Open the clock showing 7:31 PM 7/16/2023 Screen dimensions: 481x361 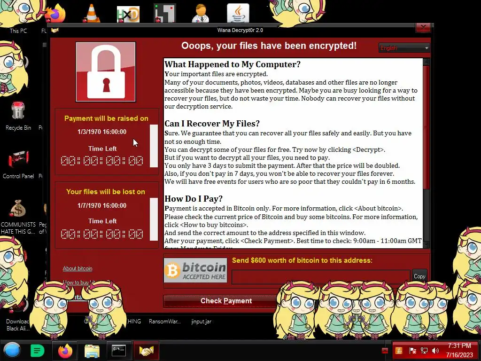459,350
